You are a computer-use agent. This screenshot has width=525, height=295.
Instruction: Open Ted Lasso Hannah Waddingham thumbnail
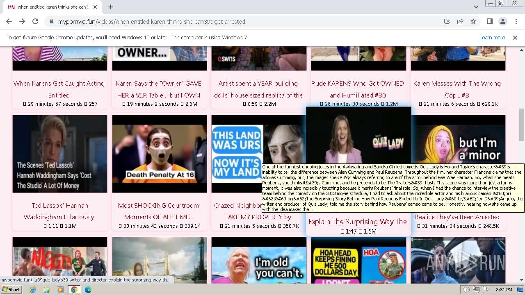tap(60, 154)
